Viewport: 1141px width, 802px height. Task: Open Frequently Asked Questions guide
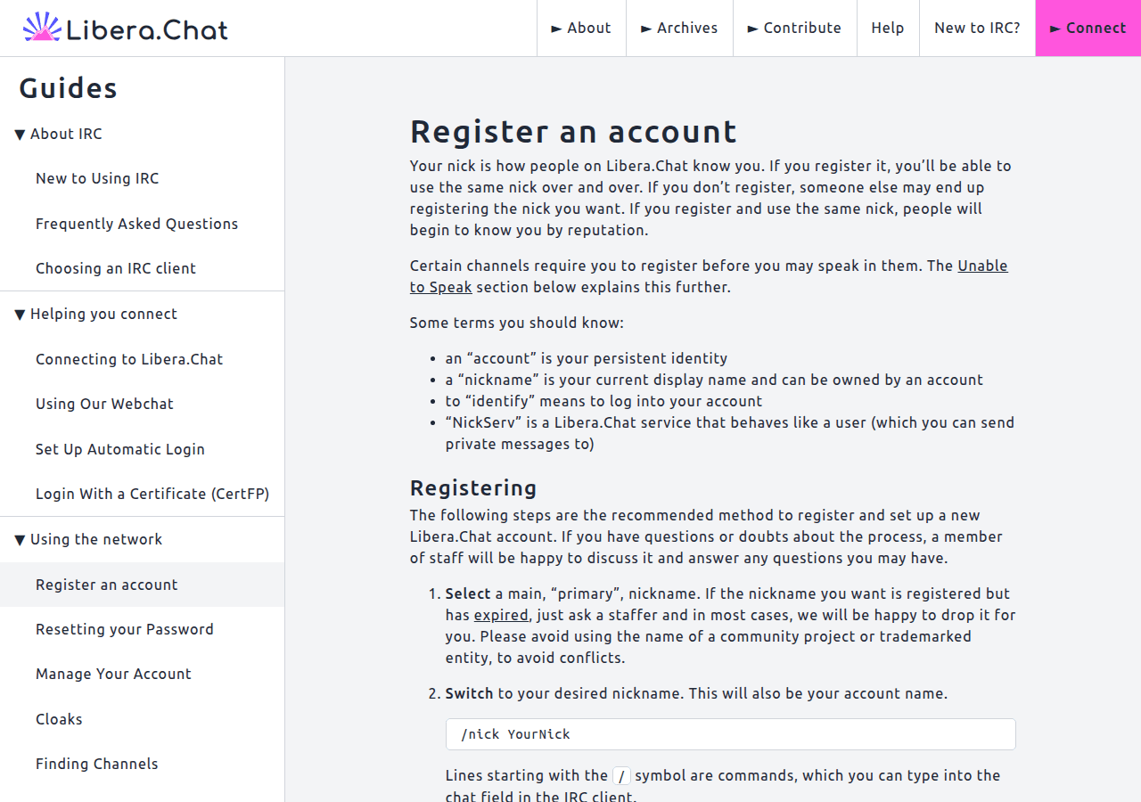click(x=136, y=224)
